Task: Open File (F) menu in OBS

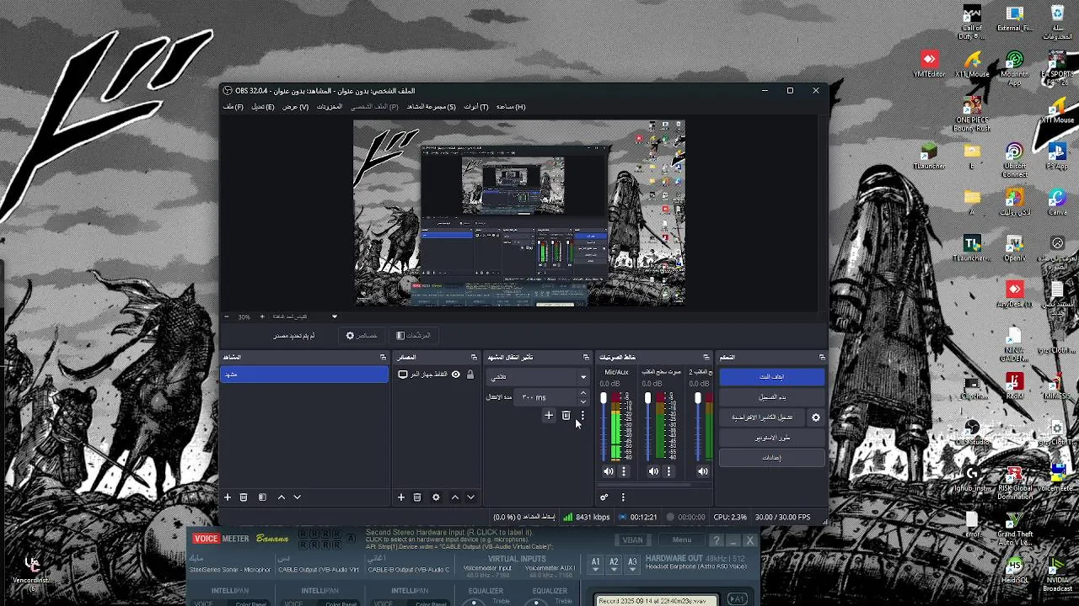Action: 234,107
